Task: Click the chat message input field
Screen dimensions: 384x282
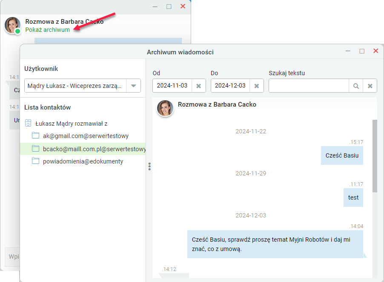Action: point(12,257)
